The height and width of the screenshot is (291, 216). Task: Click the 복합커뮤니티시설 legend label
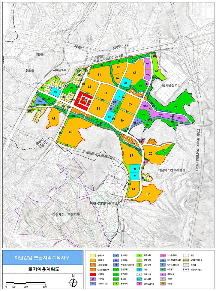[127, 265]
